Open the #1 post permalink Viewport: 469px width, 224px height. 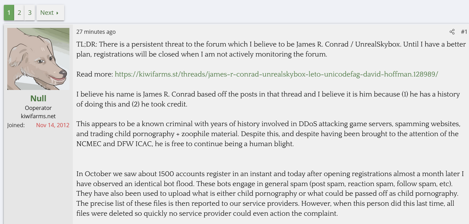(x=464, y=32)
